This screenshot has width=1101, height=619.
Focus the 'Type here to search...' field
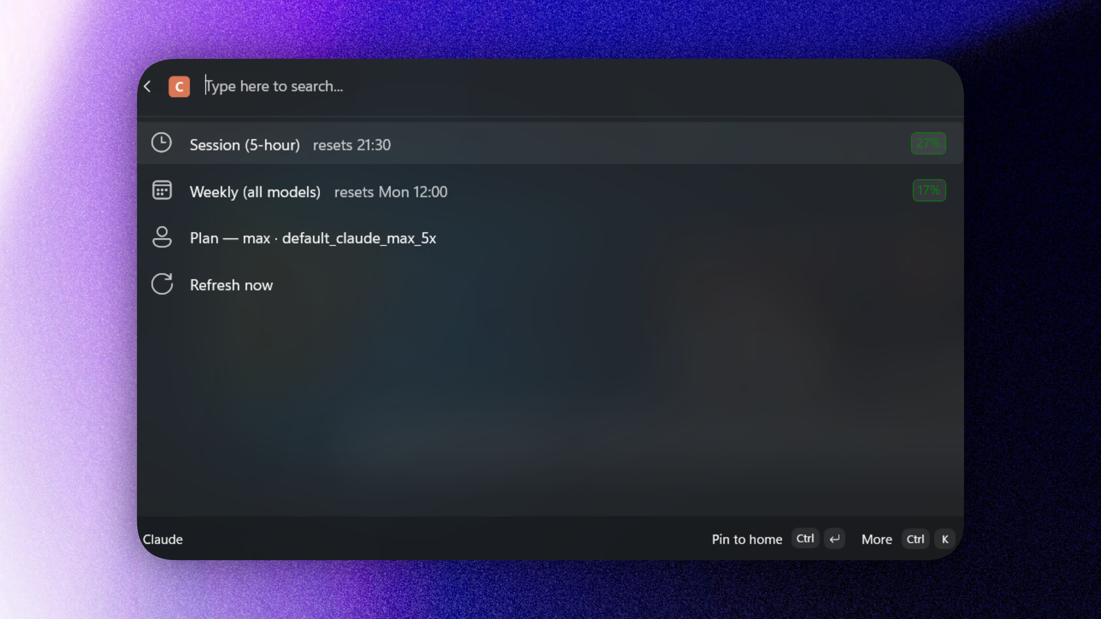pos(578,86)
